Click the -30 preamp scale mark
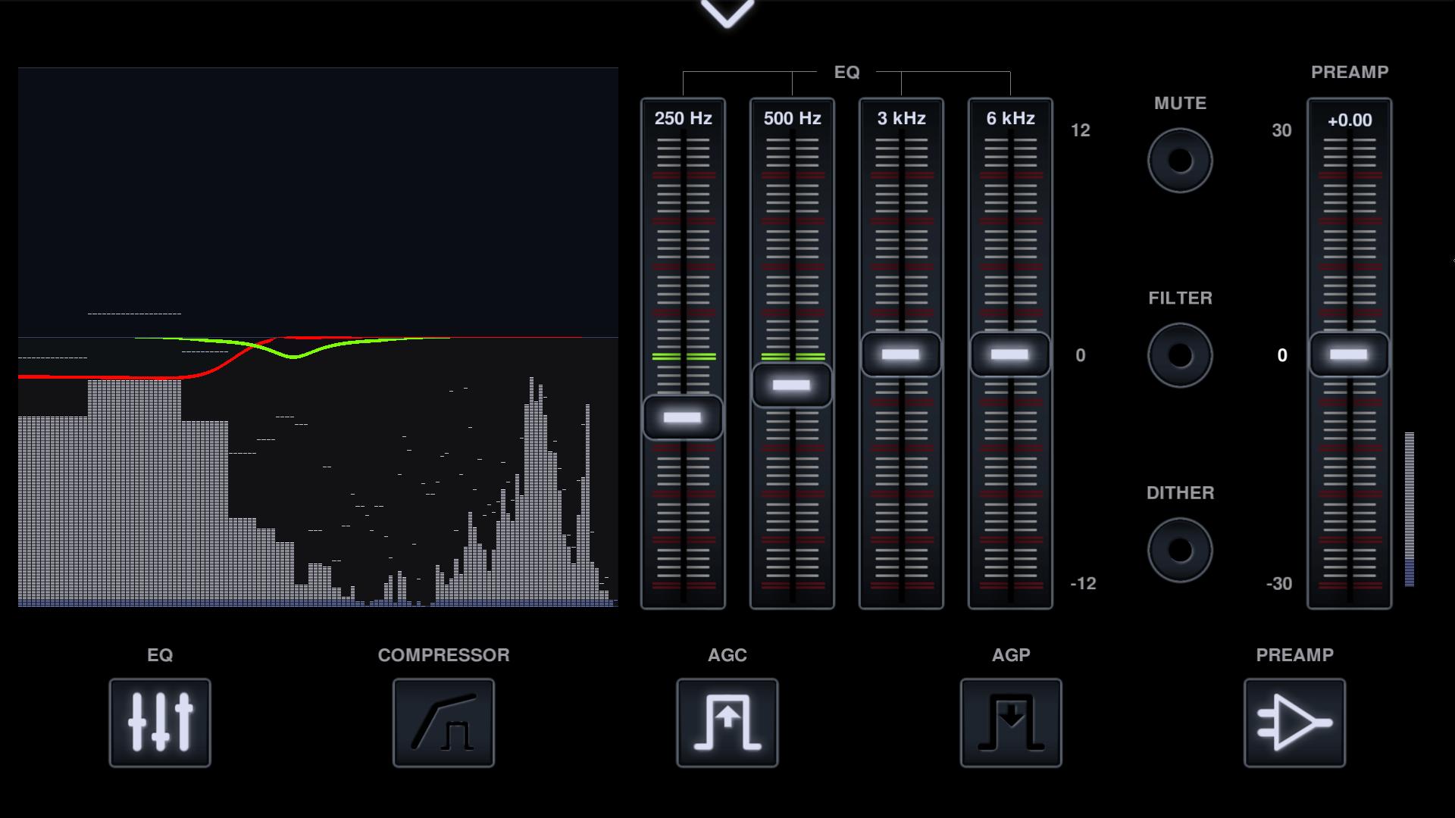This screenshot has height=818, width=1455. pos(1279,583)
